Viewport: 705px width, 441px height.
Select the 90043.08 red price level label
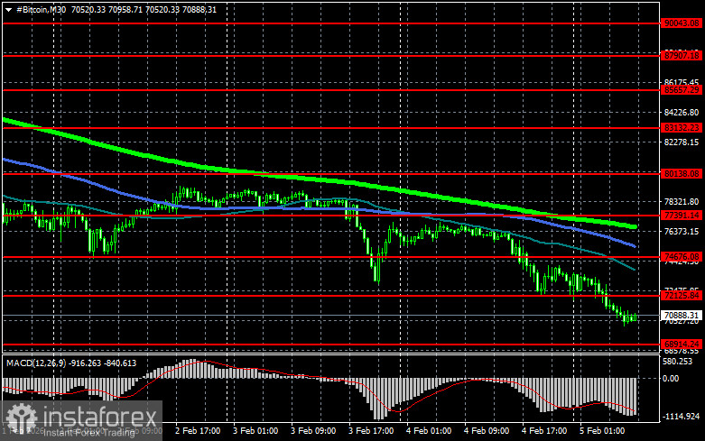pyautogui.click(x=682, y=23)
